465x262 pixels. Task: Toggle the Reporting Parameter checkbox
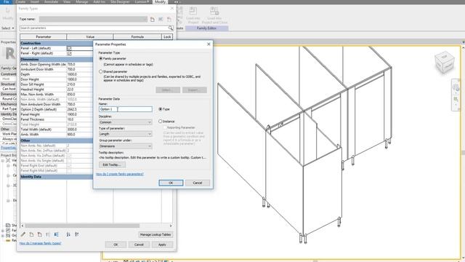pos(165,127)
